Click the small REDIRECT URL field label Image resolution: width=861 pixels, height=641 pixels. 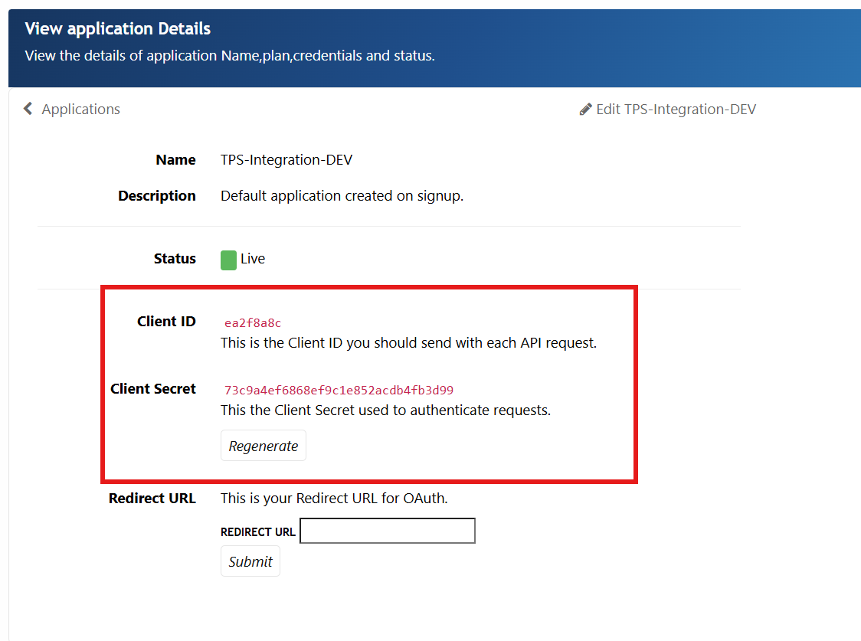(257, 532)
